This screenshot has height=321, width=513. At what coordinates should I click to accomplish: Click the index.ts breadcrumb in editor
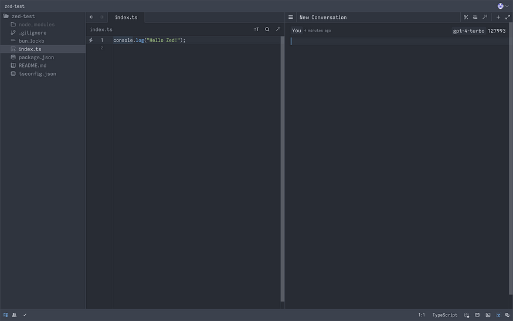(x=101, y=29)
